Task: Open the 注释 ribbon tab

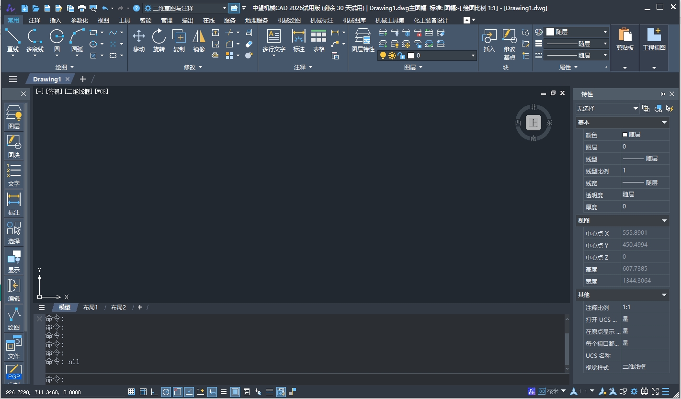Action: point(34,20)
